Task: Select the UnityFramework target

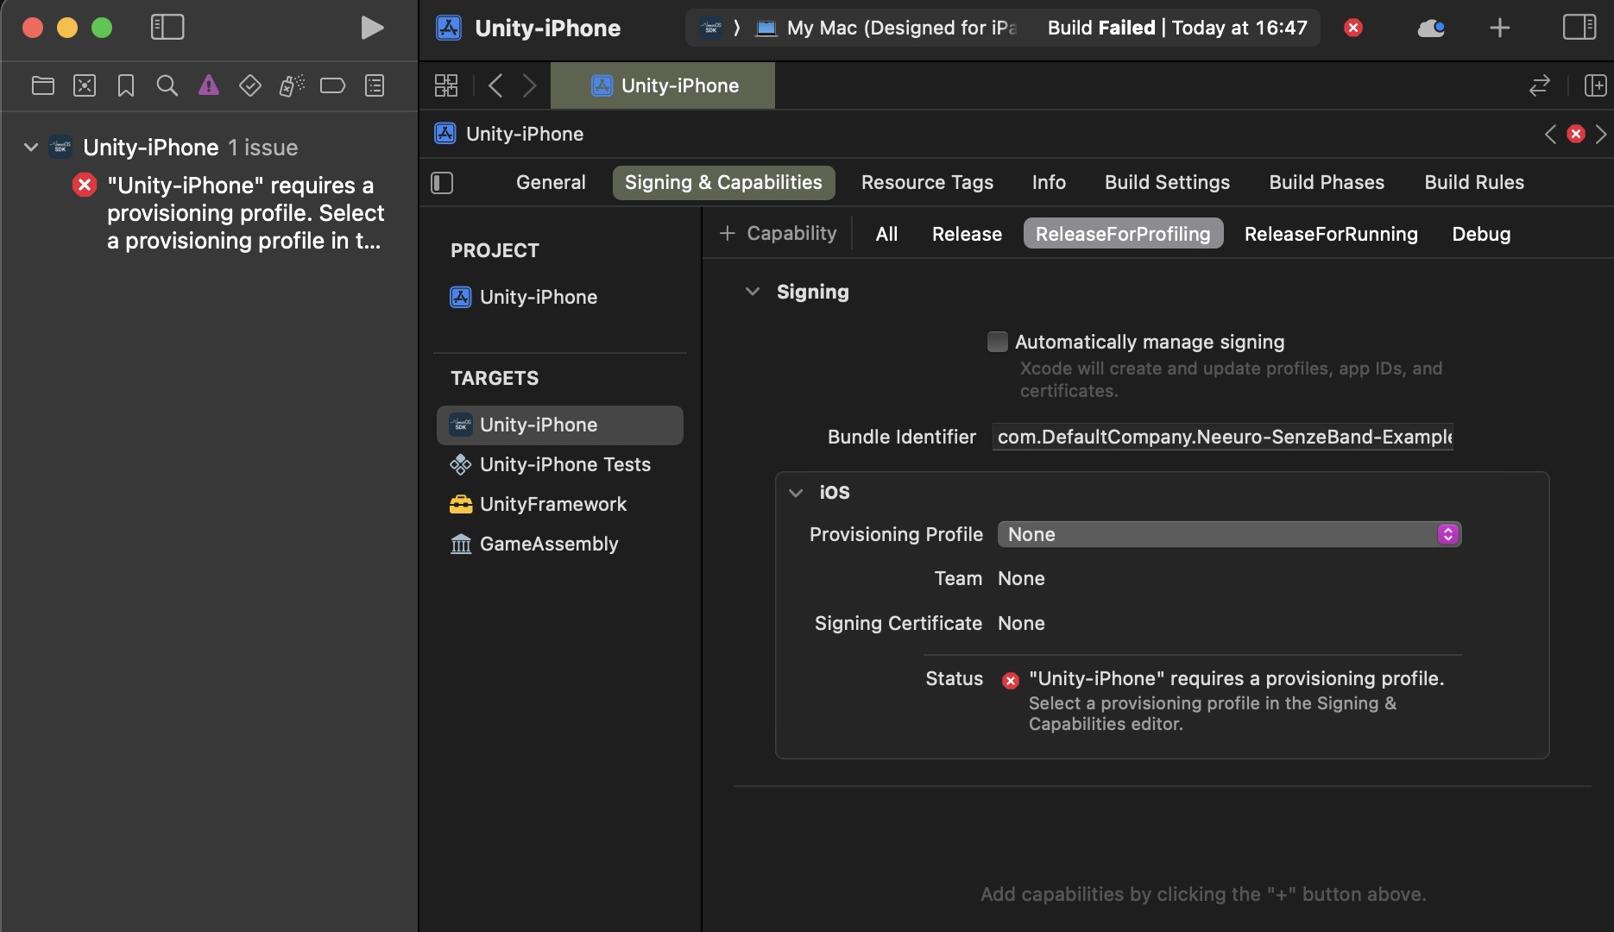Action: click(x=552, y=504)
